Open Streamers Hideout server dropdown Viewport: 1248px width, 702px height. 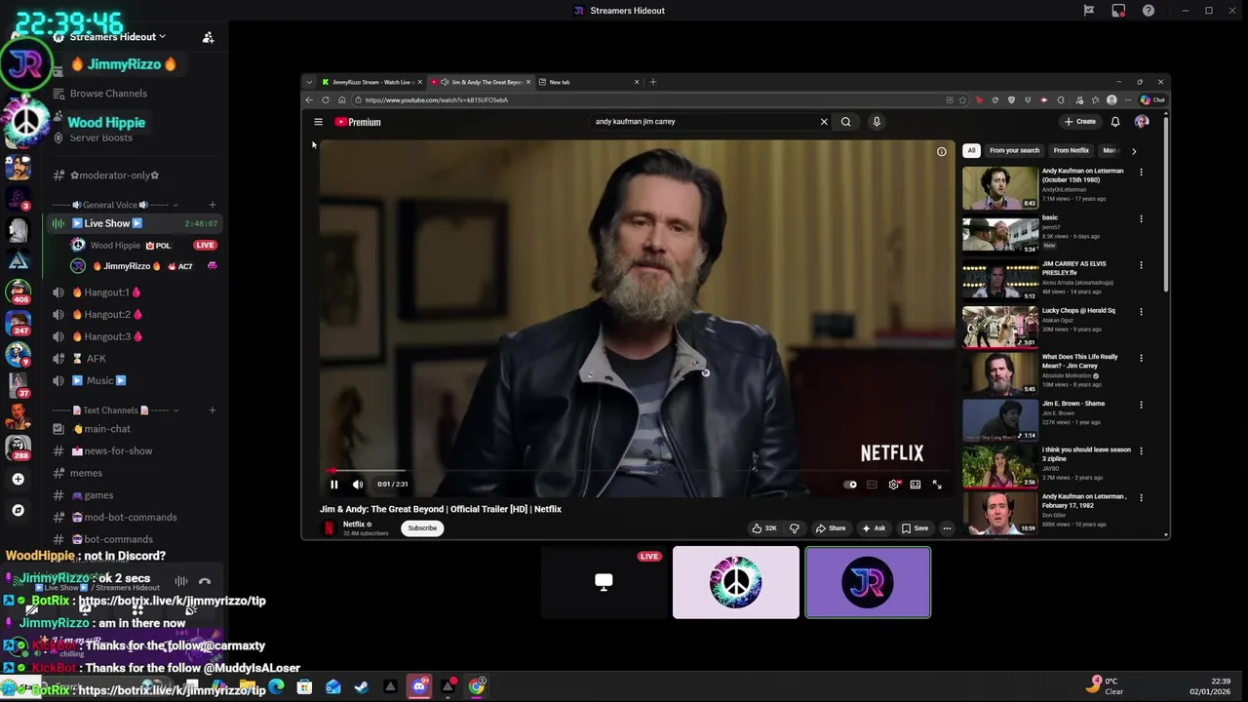click(118, 37)
